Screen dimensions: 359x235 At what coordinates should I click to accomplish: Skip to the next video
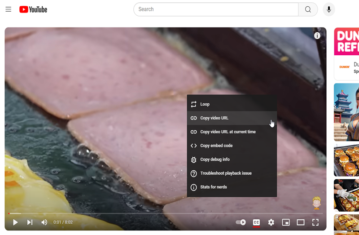(x=30, y=222)
